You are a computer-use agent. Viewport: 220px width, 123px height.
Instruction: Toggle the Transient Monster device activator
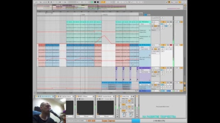97,96
